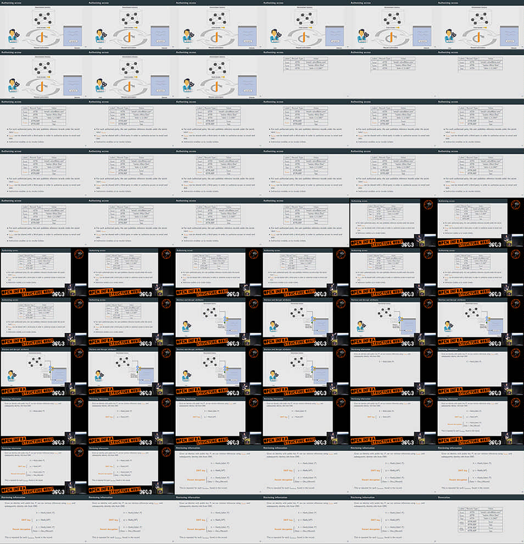This screenshot has width=524, height=544.
Task: Select the last Retrieve and decrypt attributes frame
Action: [305, 371]
